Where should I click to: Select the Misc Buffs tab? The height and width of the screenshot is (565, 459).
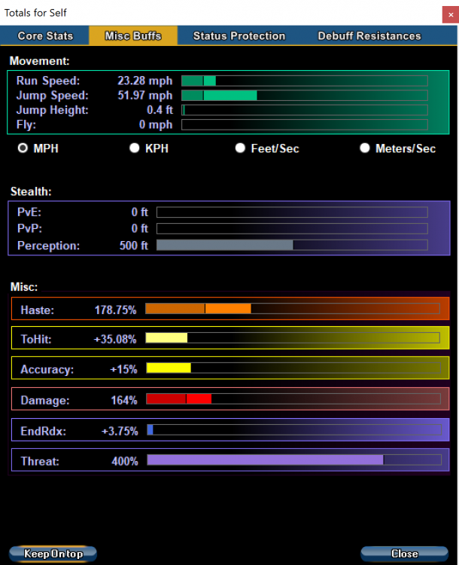point(133,35)
